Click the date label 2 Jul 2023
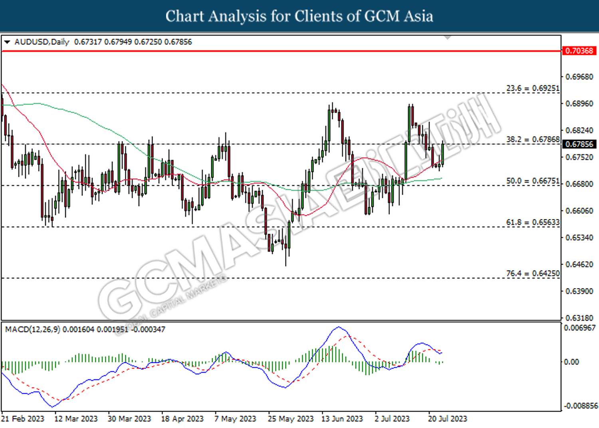 pyautogui.click(x=392, y=418)
